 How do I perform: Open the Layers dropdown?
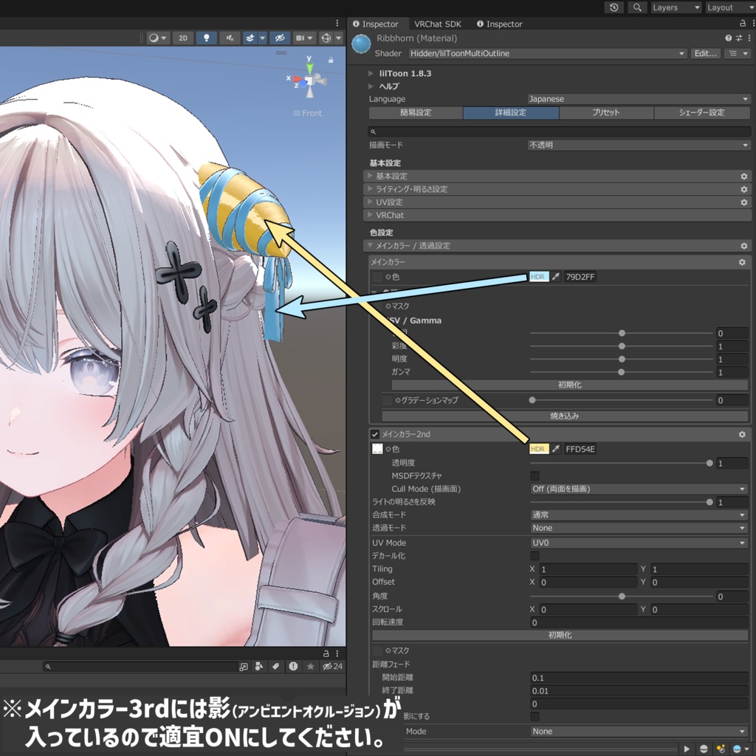click(x=676, y=7)
